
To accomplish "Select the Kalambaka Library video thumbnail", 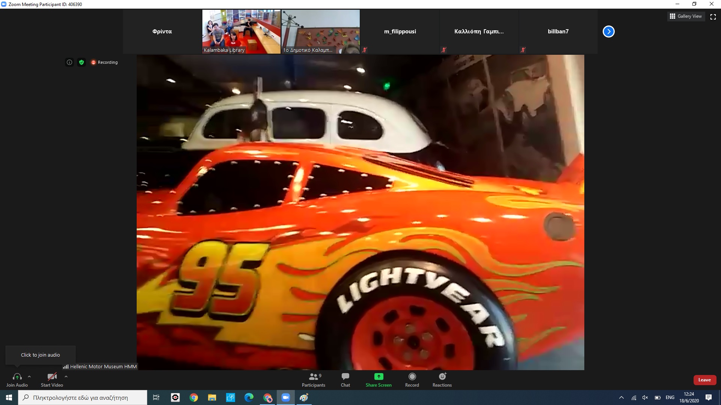I will click(241, 31).
